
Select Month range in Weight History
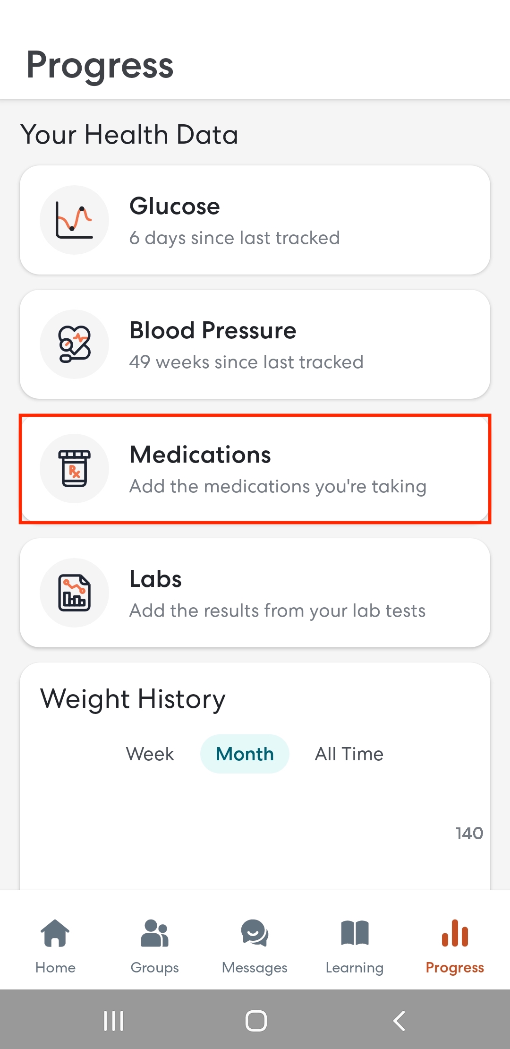[245, 754]
